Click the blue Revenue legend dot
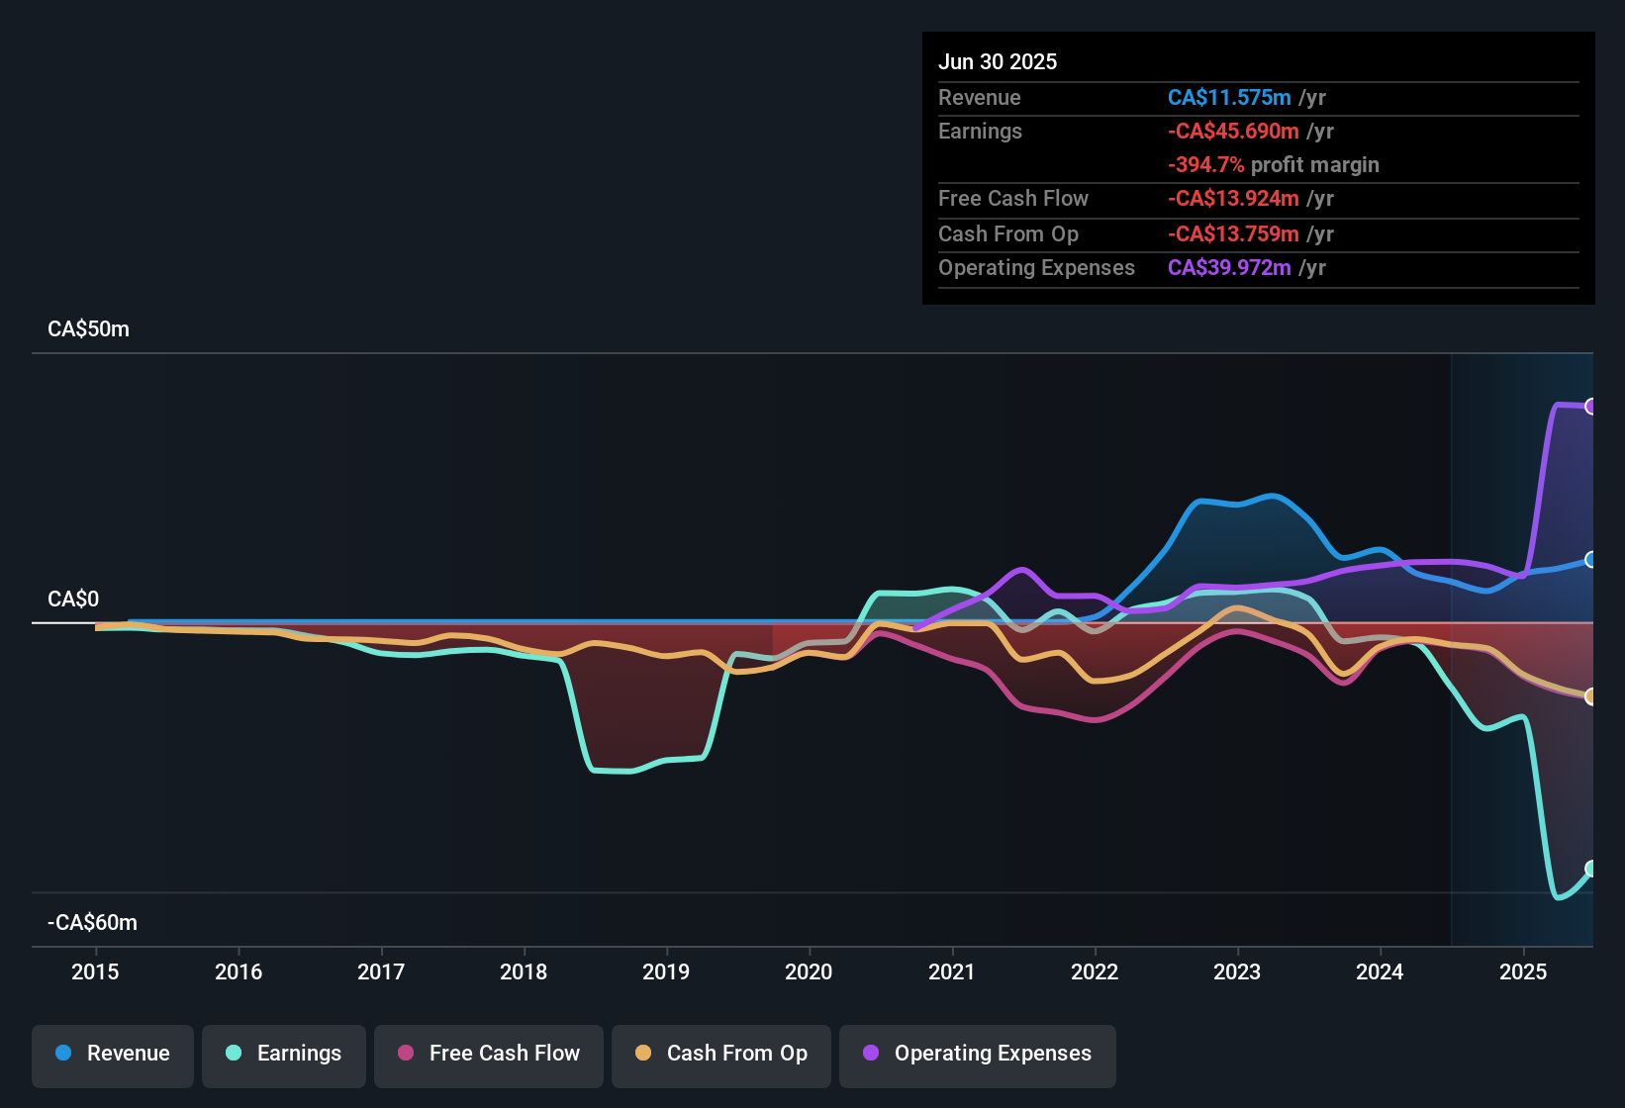Image resolution: width=1625 pixels, height=1108 pixels. [x=63, y=1054]
